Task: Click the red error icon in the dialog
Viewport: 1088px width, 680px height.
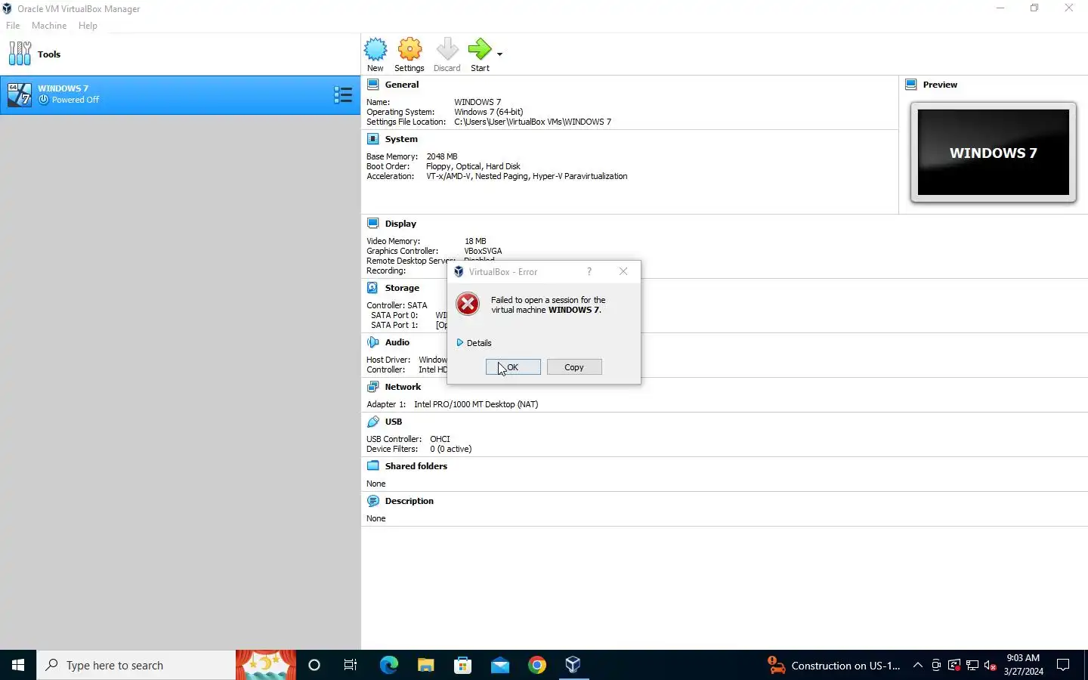Action: point(468,304)
